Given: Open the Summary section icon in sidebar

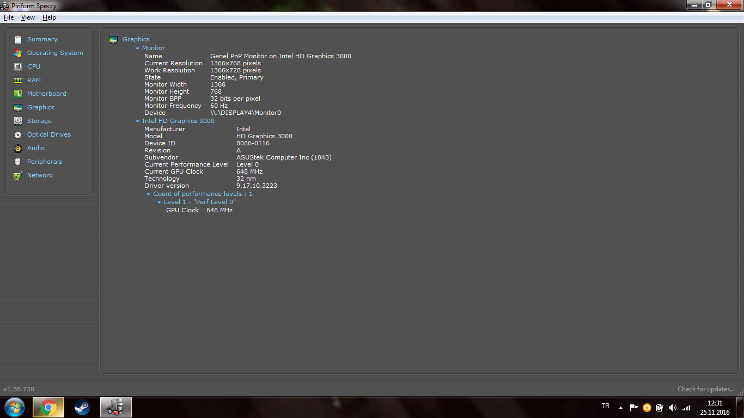Looking at the screenshot, I should pos(18,39).
